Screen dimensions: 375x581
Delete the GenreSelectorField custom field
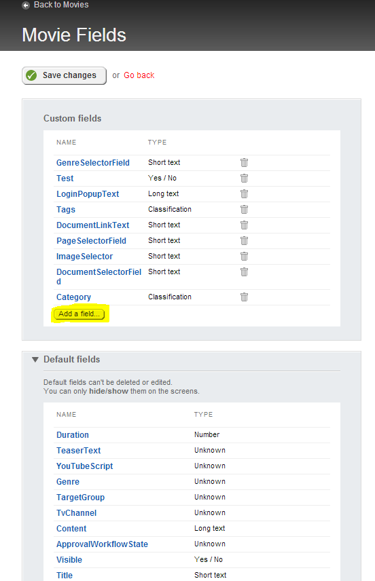tap(244, 163)
